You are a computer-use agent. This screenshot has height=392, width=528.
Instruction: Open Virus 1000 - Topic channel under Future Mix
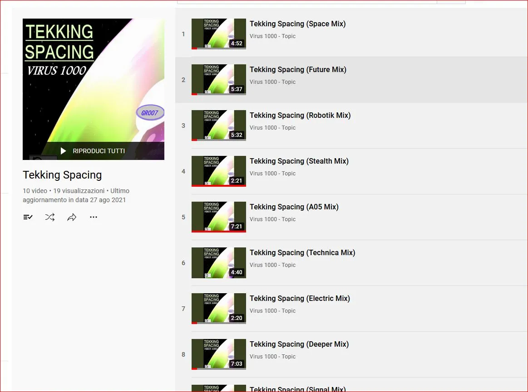[272, 82]
